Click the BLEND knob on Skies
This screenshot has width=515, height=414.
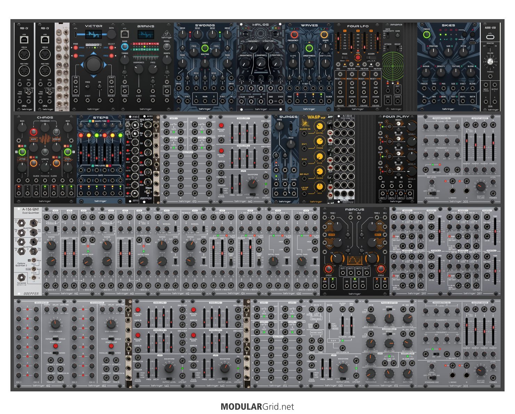(470, 72)
